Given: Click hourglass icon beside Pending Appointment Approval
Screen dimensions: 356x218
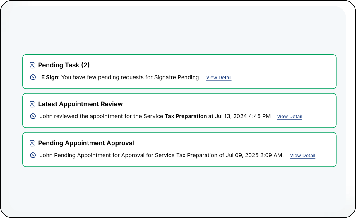Looking at the screenshot, I should pos(32,143).
